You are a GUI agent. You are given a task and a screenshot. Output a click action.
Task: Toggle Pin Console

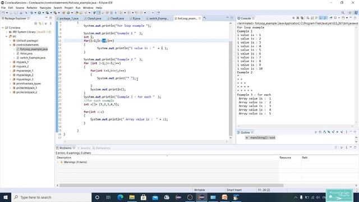click(x=331, y=18)
